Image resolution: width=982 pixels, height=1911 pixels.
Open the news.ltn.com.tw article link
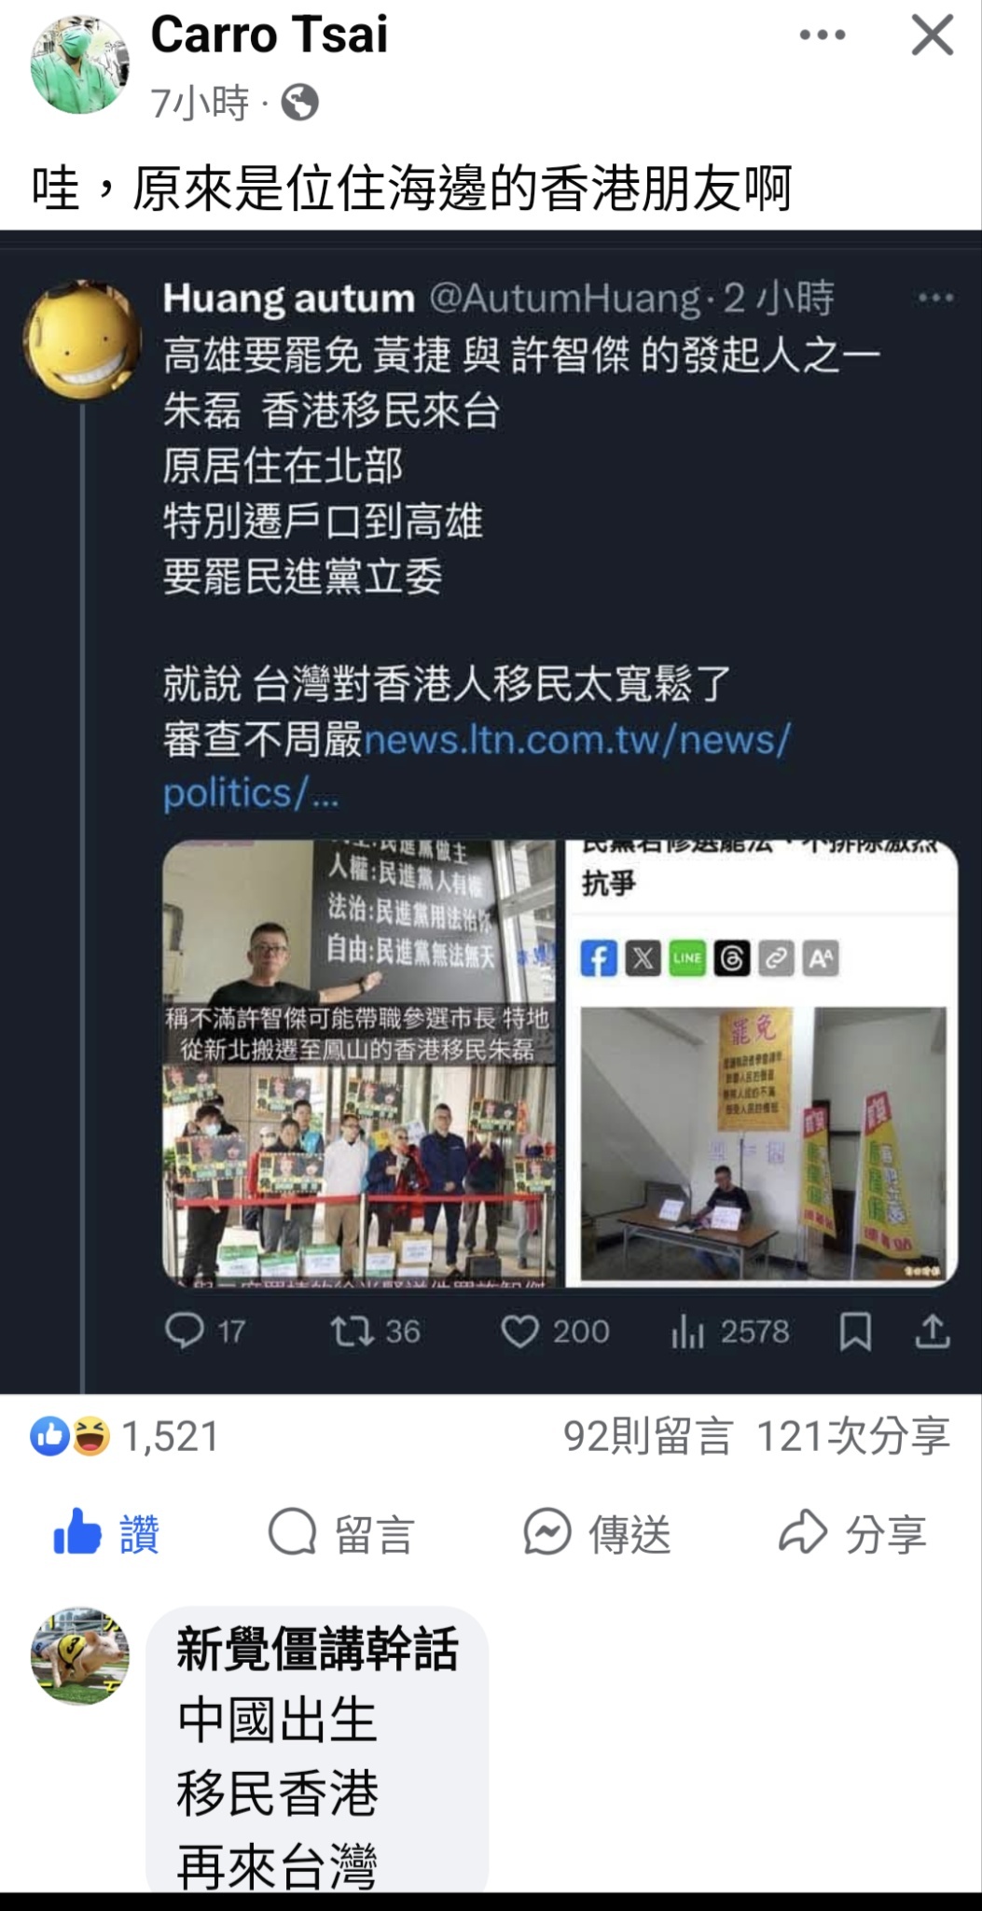(476, 766)
